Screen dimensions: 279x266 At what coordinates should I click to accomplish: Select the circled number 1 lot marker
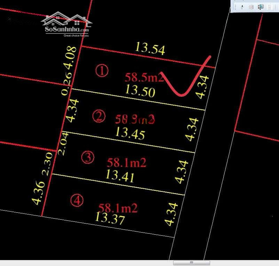coord(102,71)
